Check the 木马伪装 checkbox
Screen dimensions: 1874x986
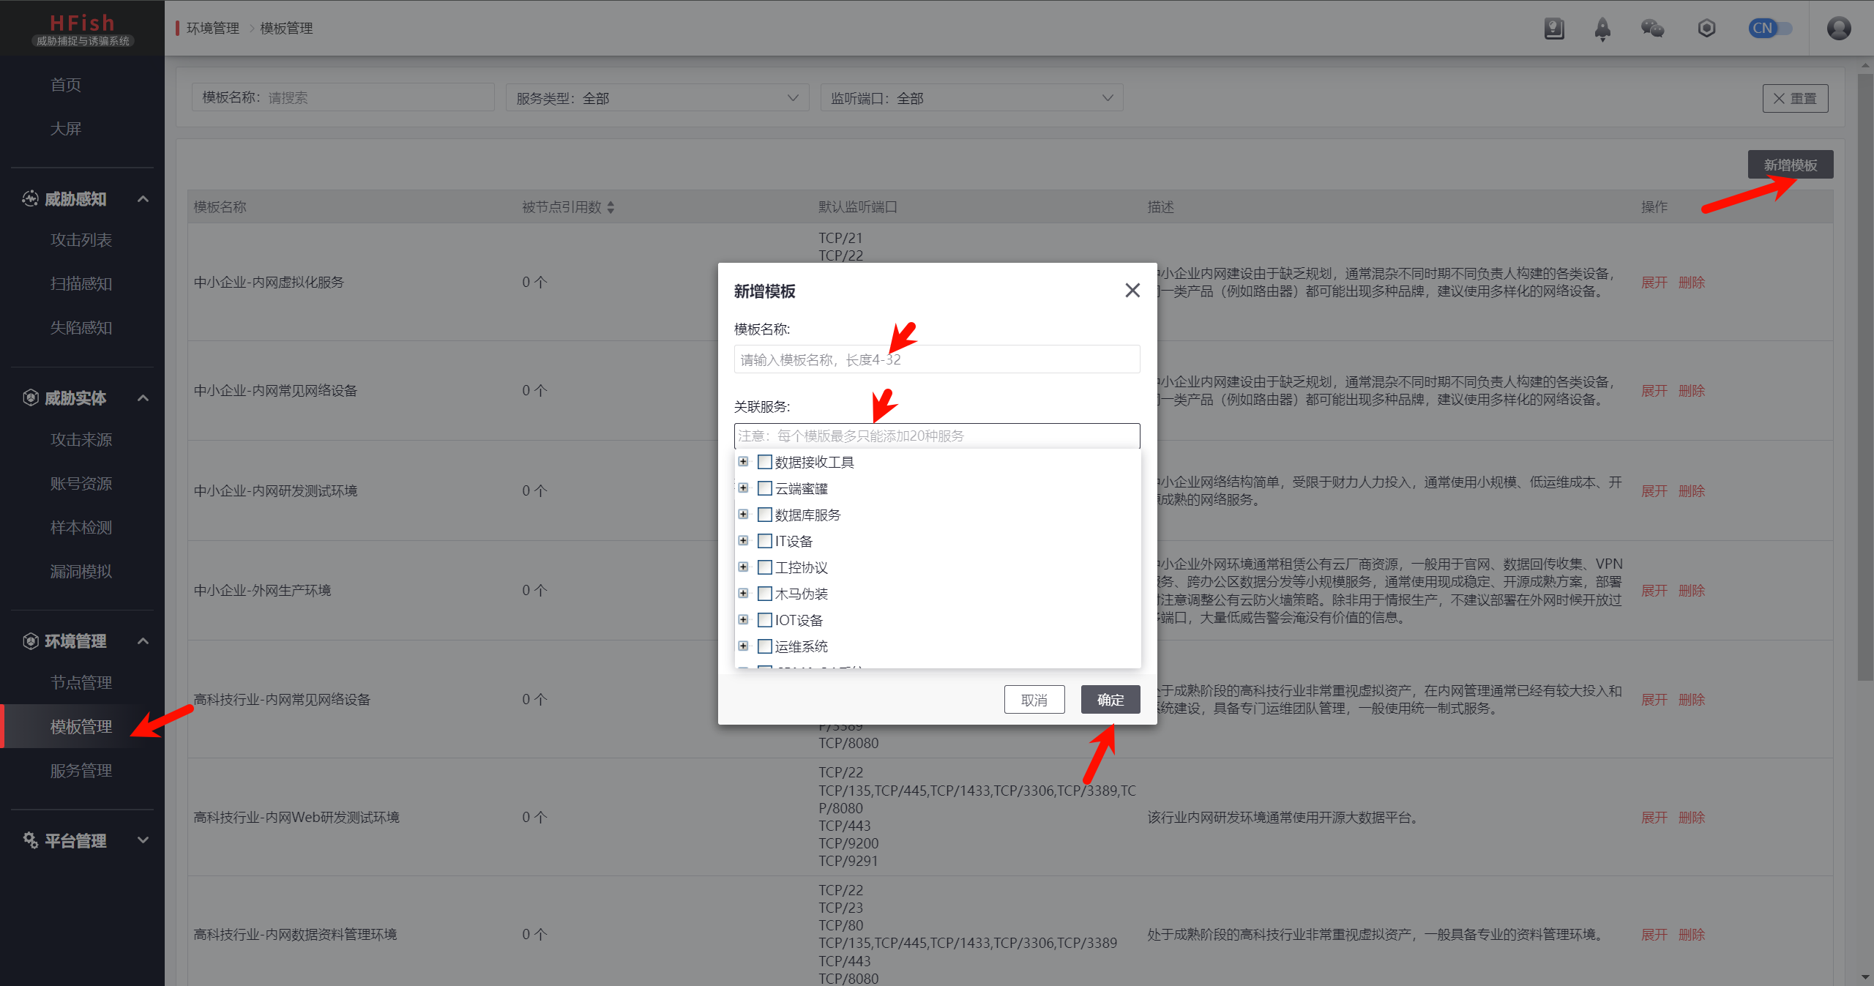tap(765, 594)
